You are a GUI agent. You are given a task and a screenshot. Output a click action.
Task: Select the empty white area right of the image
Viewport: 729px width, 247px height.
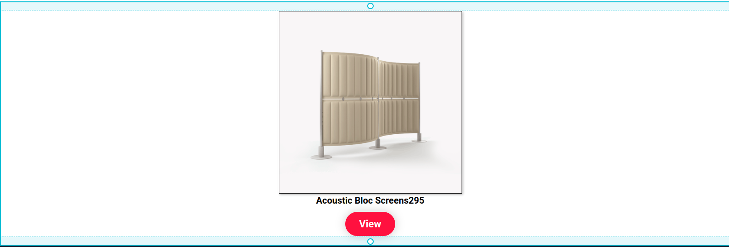[595, 123]
